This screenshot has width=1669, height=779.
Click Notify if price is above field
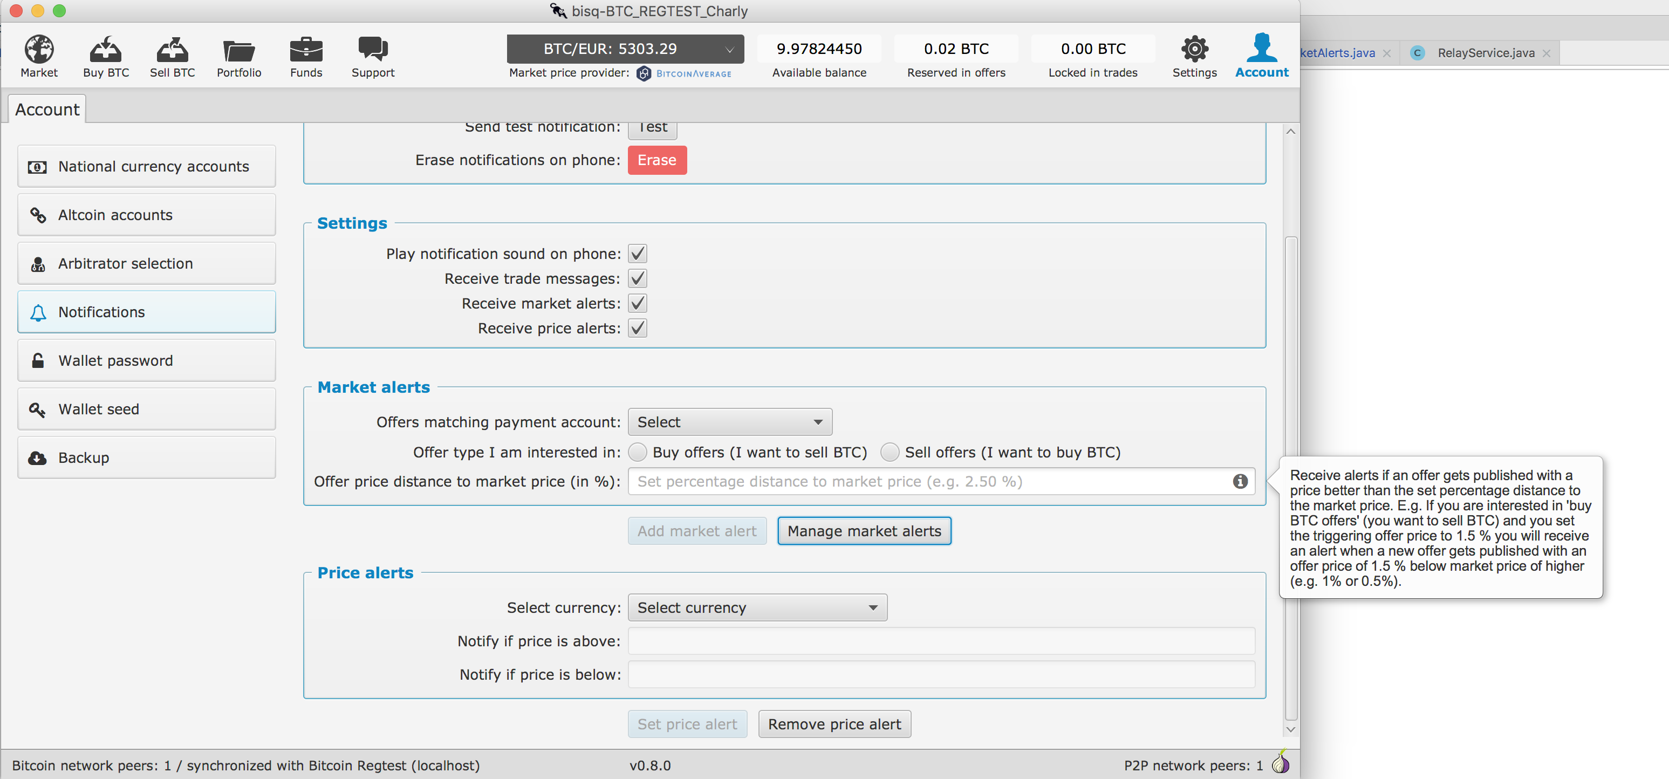pyautogui.click(x=941, y=641)
